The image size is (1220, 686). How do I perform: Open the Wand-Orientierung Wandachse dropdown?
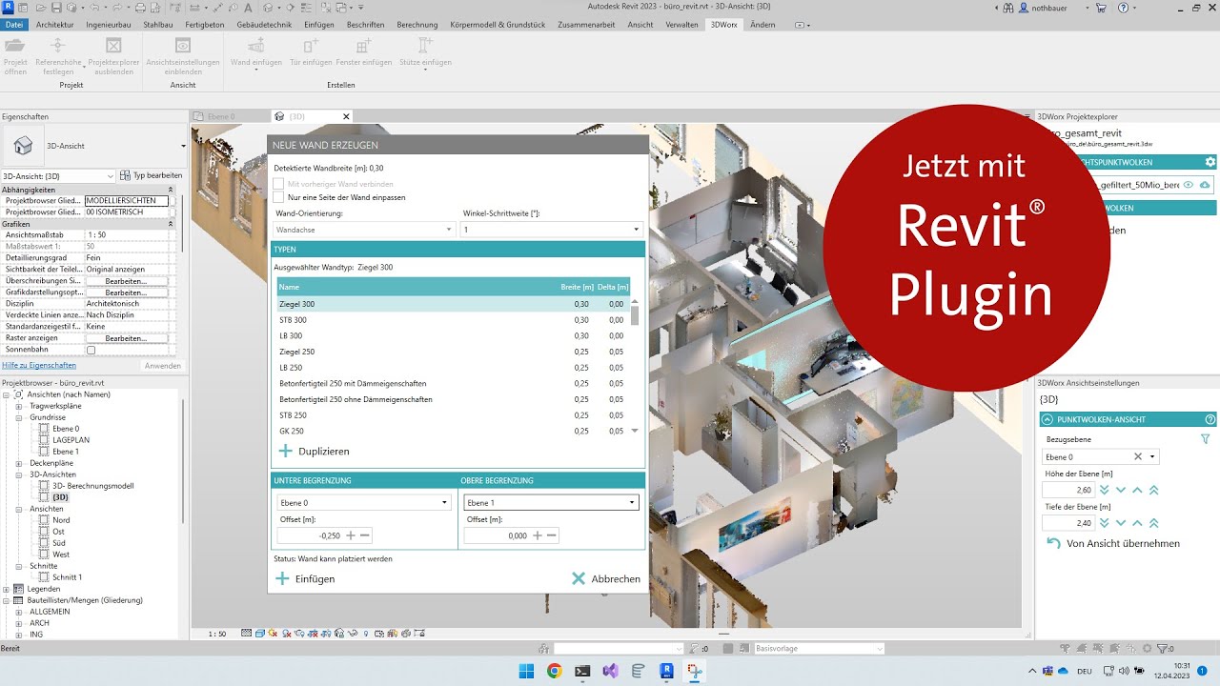coord(365,230)
